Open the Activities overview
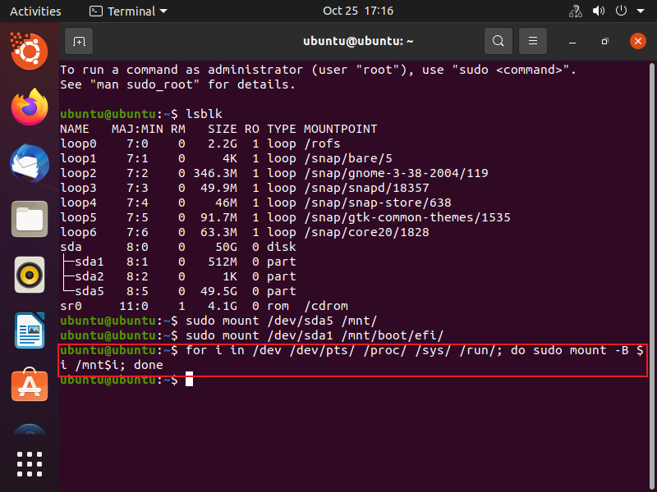Image resolution: width=657 pixels, height=492 pixels. coord(35,11)
